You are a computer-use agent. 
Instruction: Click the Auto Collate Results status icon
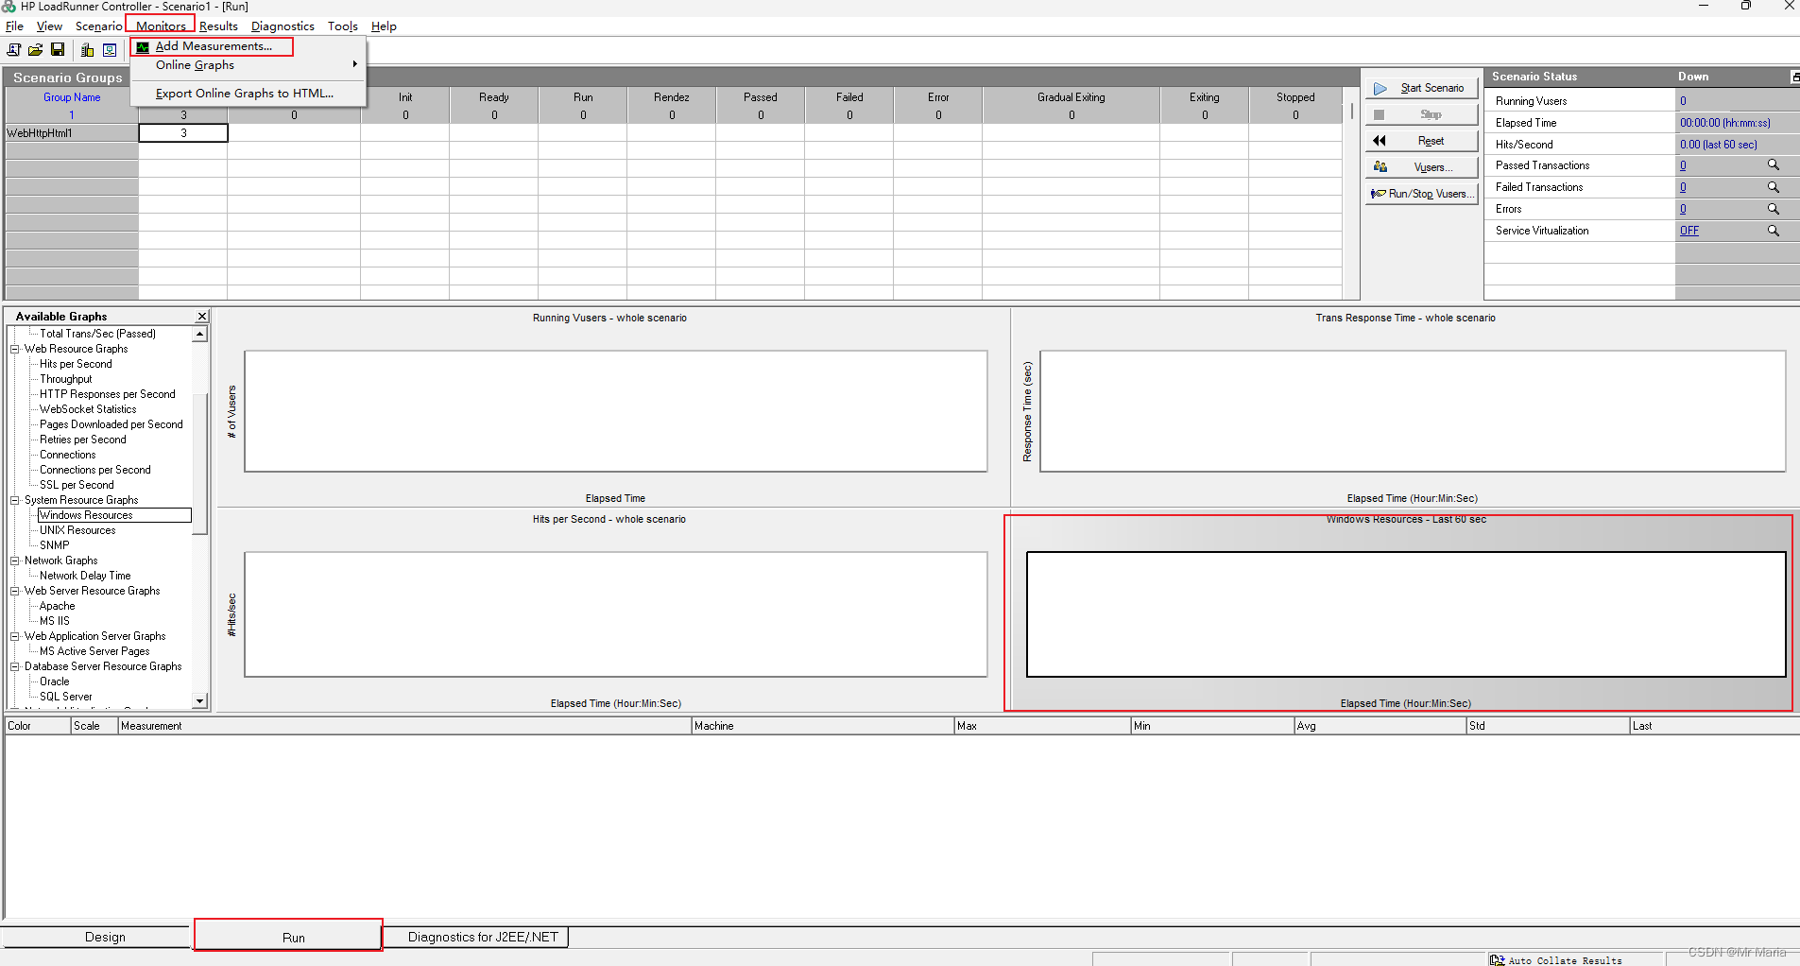click(x=1497, y=959)
